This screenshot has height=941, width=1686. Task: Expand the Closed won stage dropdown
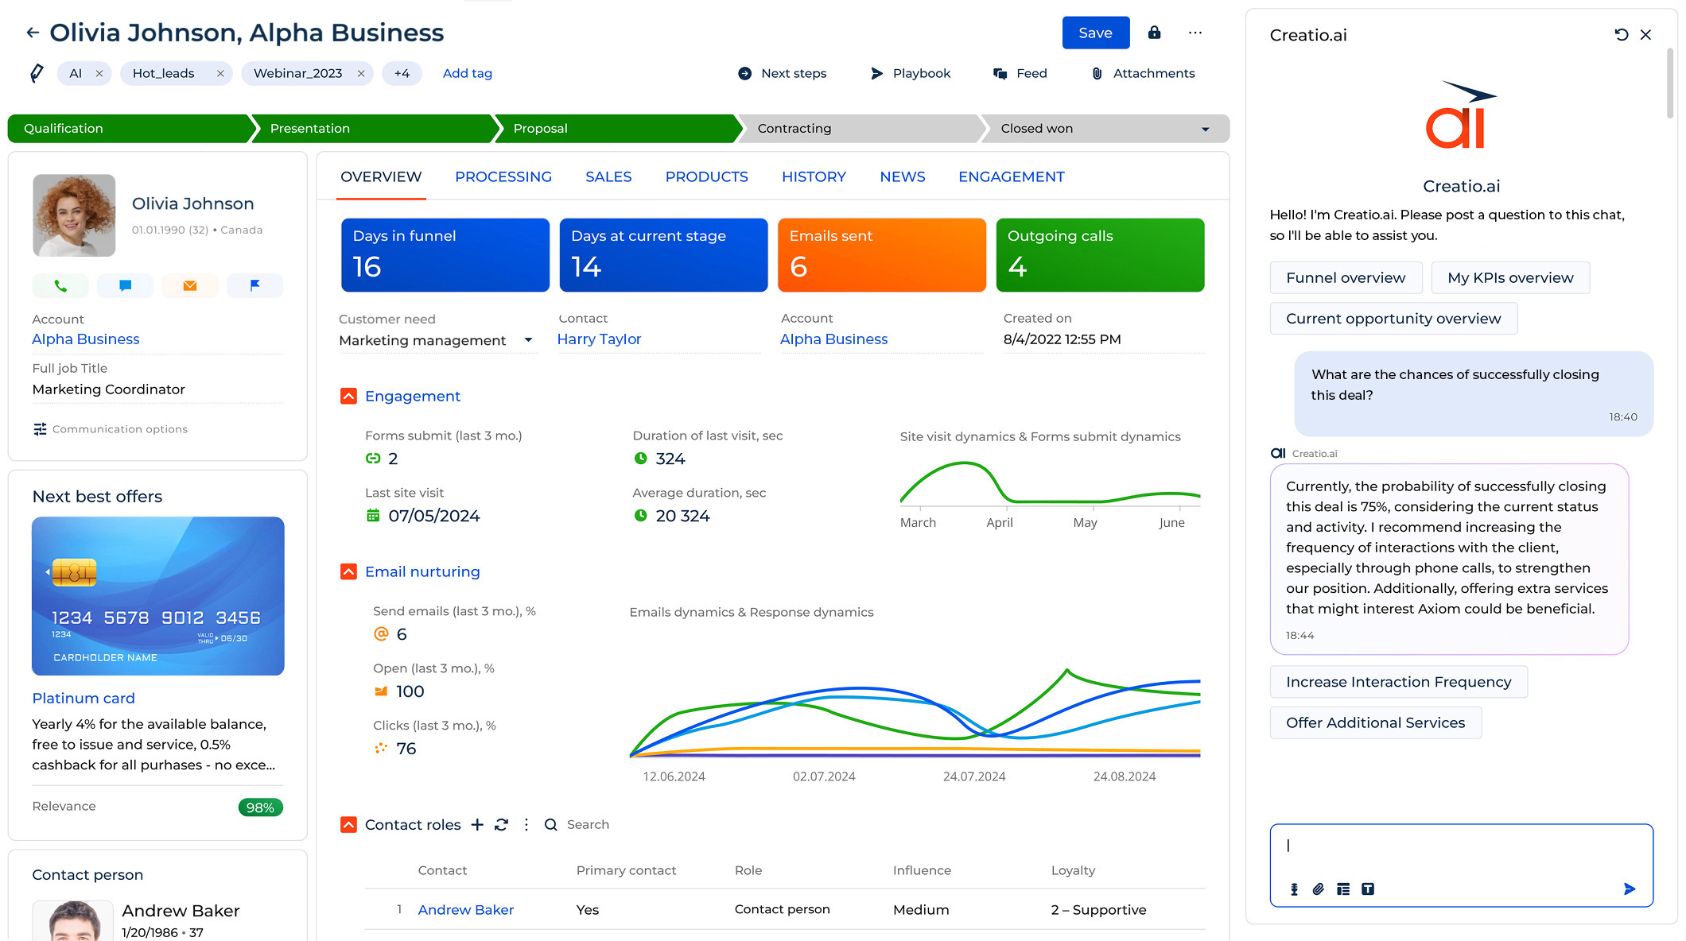(x=1205, y=128)
